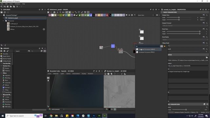Select Ambient Occlusion (HBAO) from the list
The height and width of the screenshot is (118, 210).
pos(148,49)
